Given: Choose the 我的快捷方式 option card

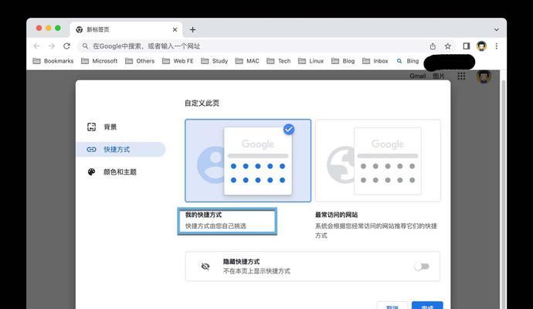Looking at the screenshot, I should [x=248, y=161].
